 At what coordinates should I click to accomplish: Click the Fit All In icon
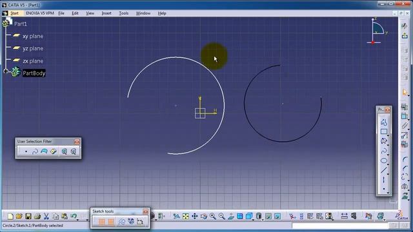pyautogui.click(x=186, y=217)
